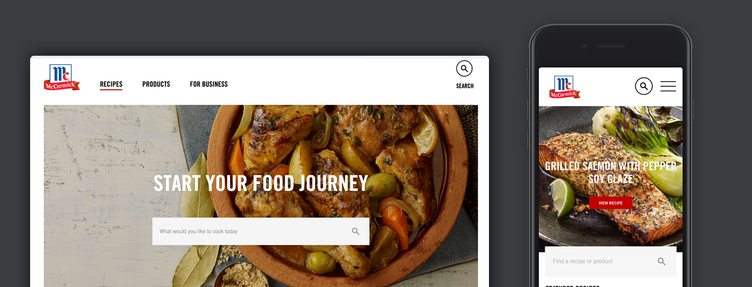Viewport: 752px width, 287px height.
Task: Open the hamburger menu on the phone
Action: point(668,86)
